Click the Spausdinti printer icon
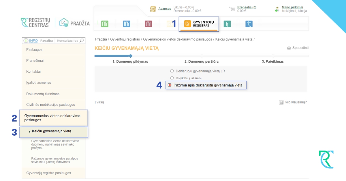 289,48
